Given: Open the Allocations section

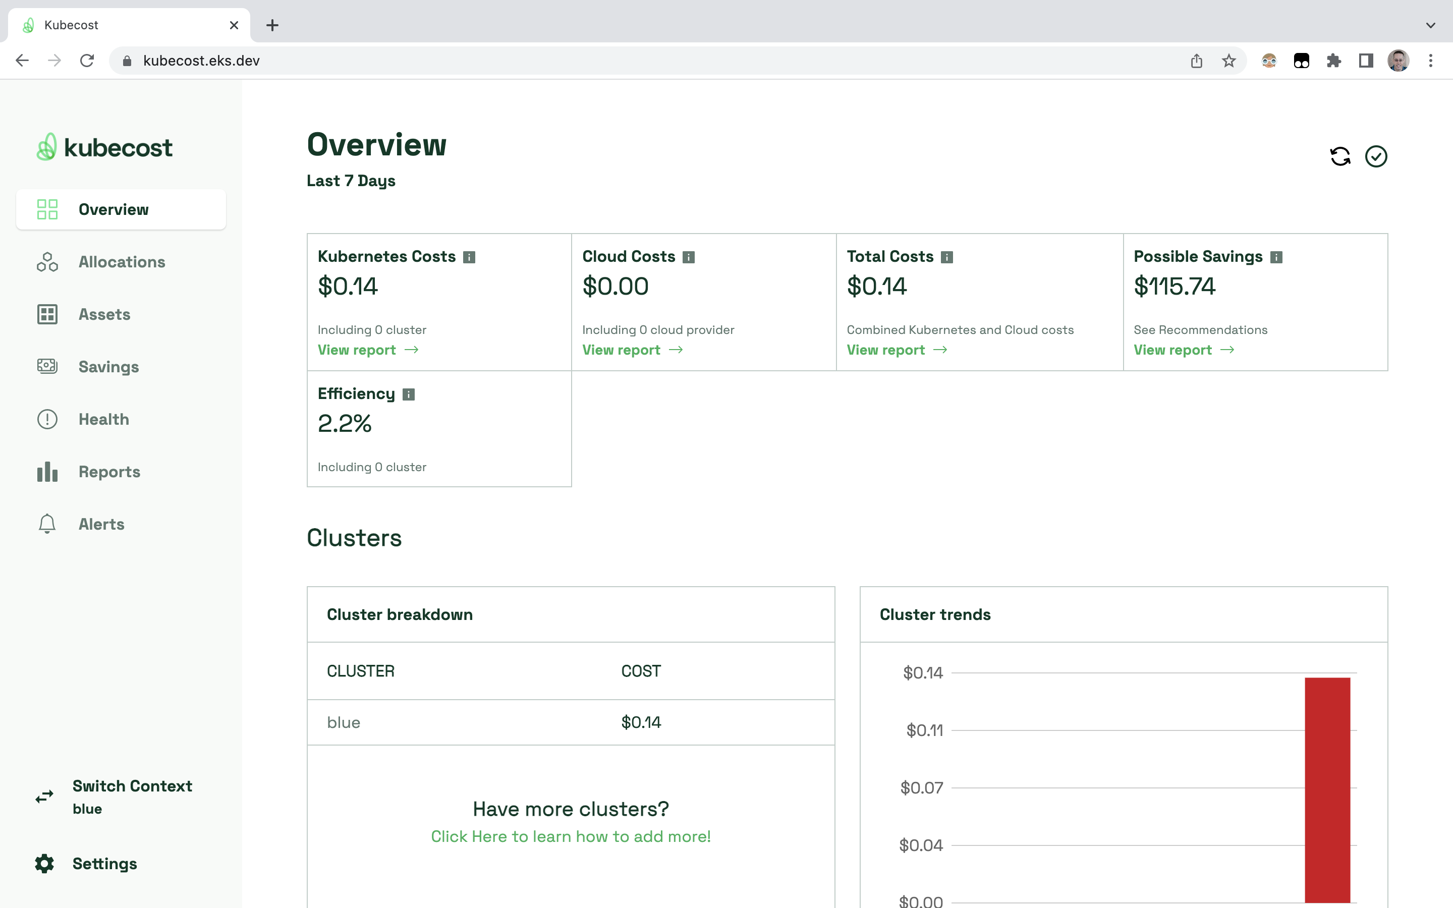Looking at the screenshot, I should tap(123, 261).
